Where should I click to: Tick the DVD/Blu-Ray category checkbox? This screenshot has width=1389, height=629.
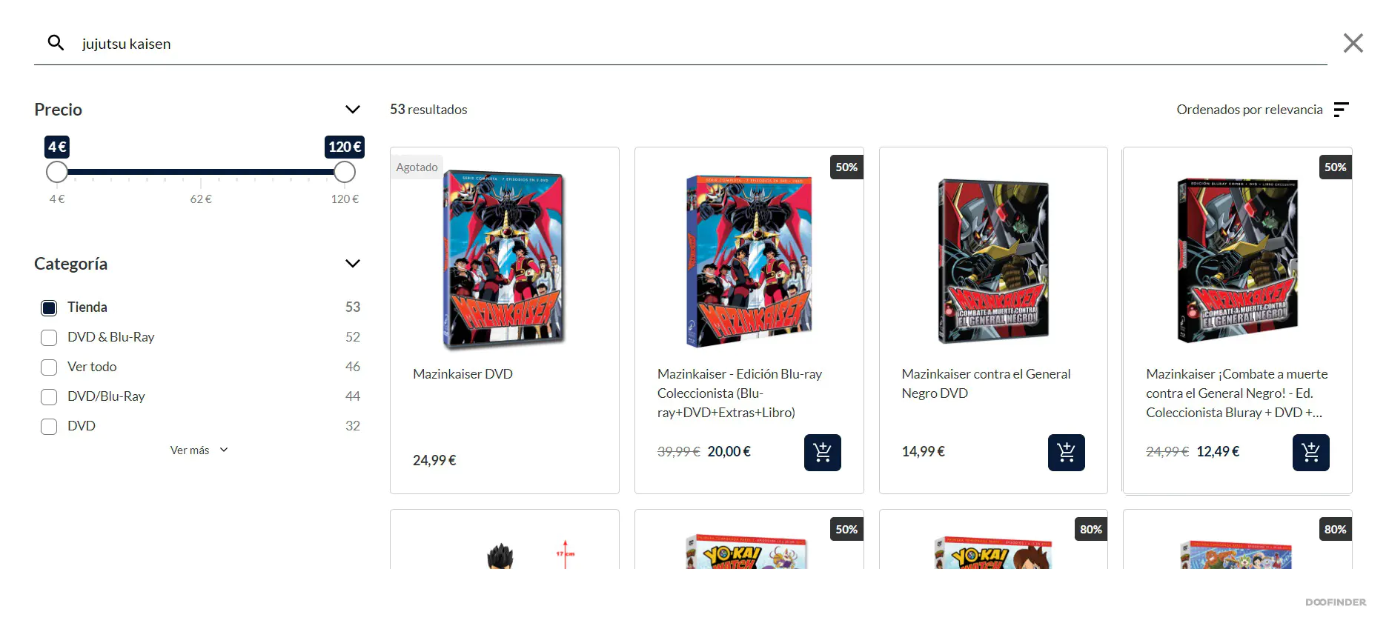tap(49, 396)
